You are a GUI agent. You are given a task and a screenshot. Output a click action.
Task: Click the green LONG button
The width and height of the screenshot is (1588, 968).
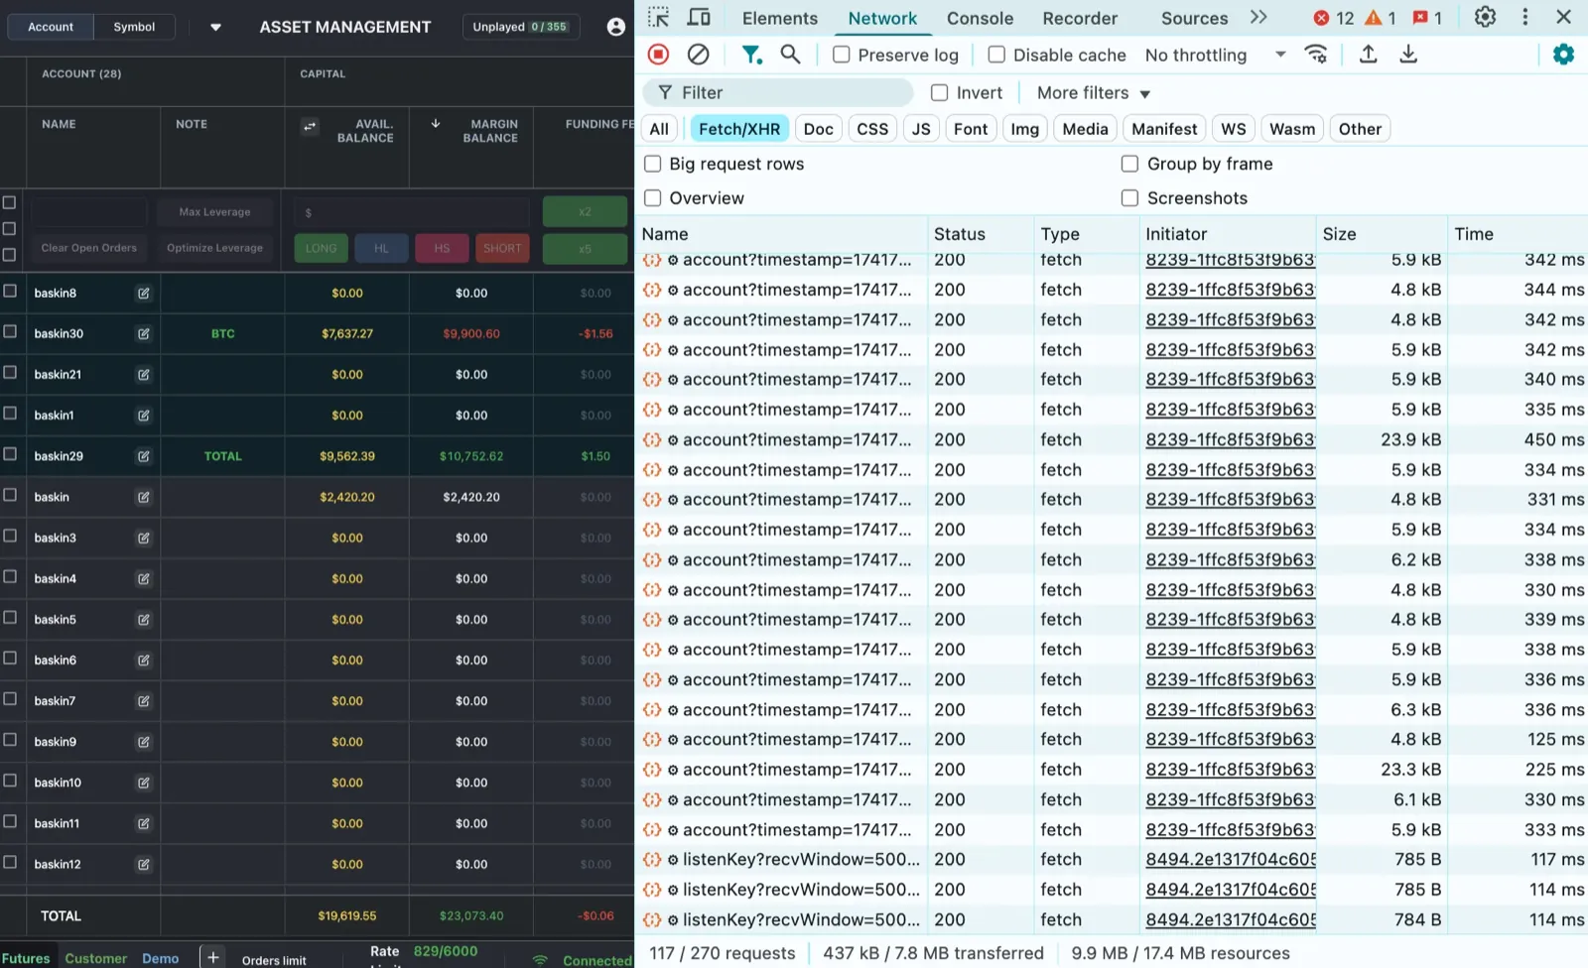[321, 248]
